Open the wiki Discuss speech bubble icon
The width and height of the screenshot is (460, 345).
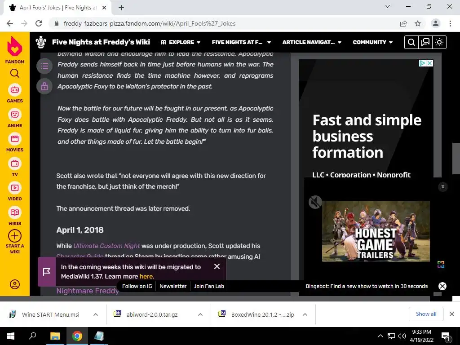coord(425,42)
